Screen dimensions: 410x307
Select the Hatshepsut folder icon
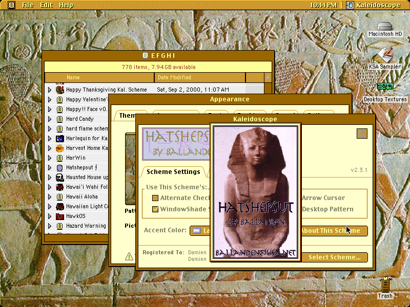pos(59,168)
